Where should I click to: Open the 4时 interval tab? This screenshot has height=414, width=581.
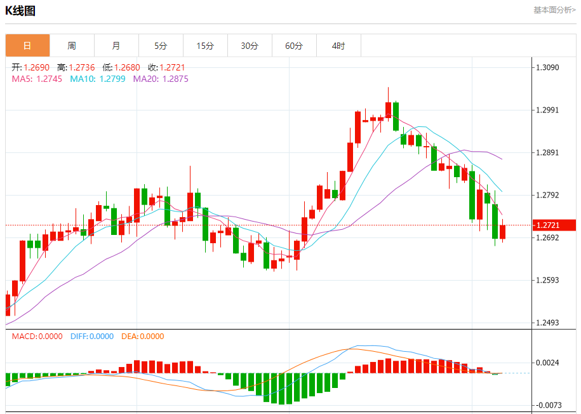click(x=338, y=46)
